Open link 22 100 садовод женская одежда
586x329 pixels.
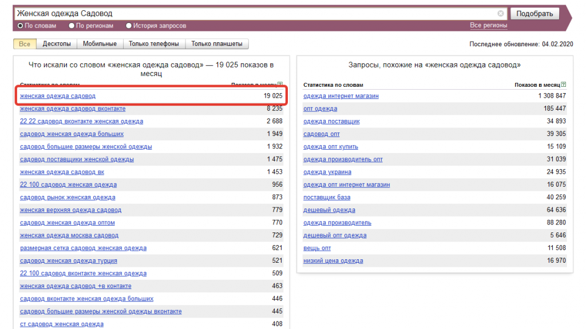(68, 184)
